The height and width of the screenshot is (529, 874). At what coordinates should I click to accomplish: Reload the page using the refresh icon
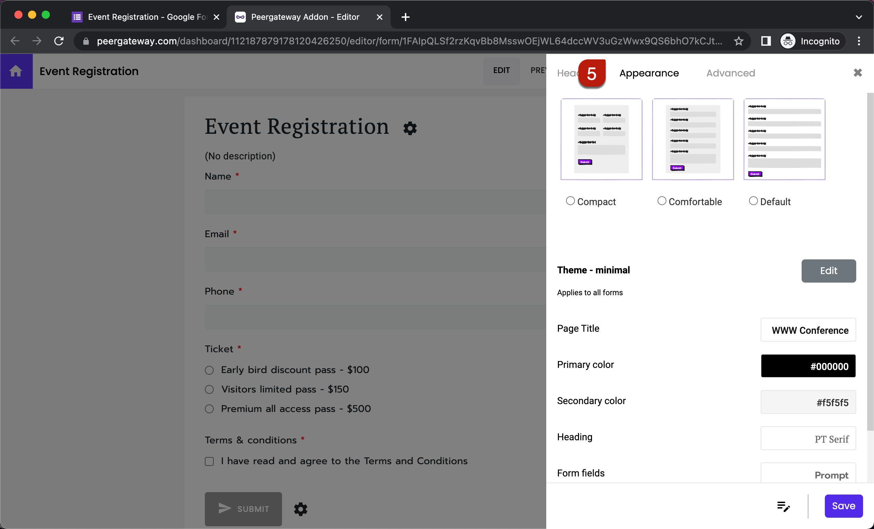pyautogui.click(x=59, y=41)
